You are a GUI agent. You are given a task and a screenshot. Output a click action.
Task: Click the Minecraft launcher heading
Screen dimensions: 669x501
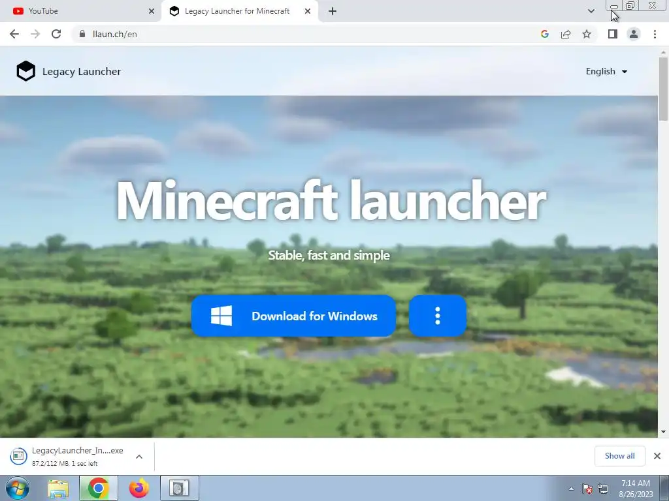coord(331,200)
